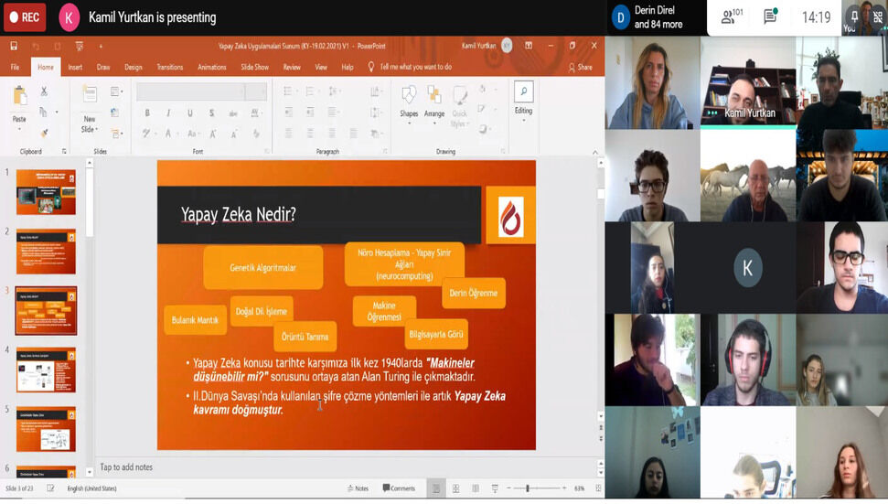888x504 pixels.
Task: Open the Google Meet participants list
Action: 732,17
